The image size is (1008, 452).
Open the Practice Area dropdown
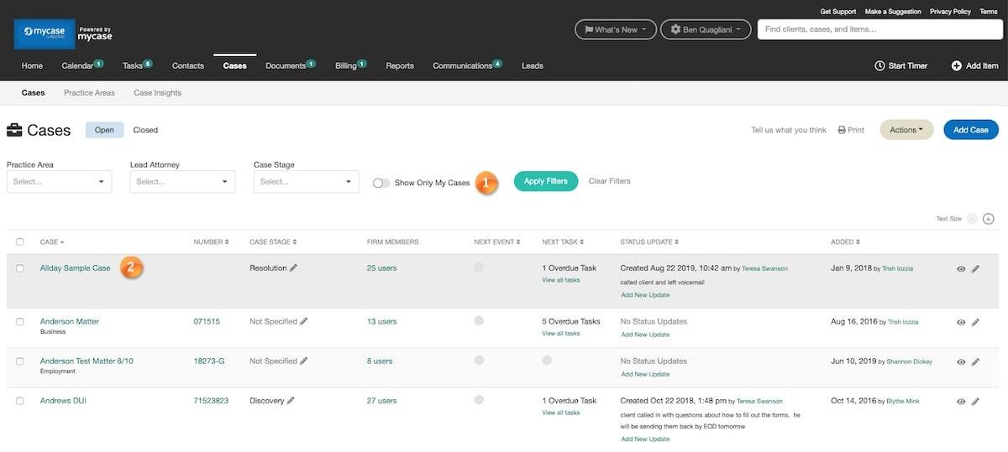click(x=59, y=182)
